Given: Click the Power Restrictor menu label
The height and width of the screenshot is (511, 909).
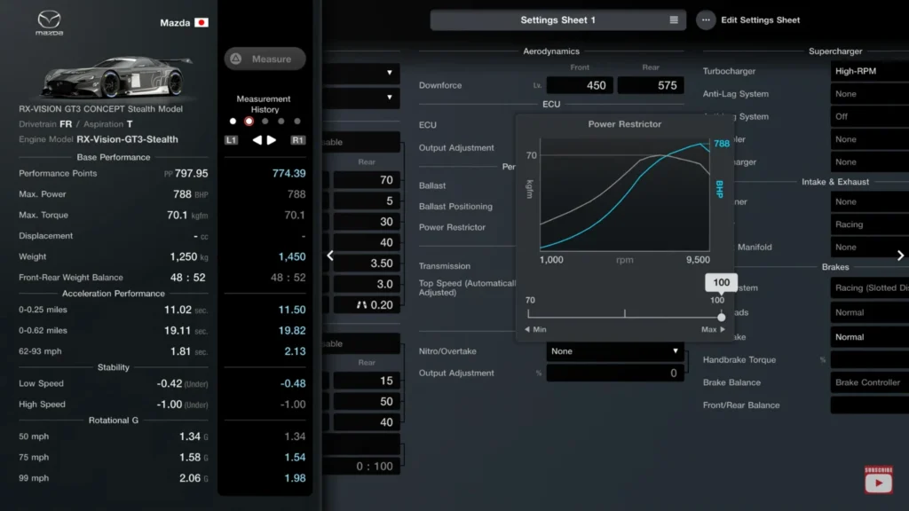Looking at the screenshot, I should click(x=452, y=227).
